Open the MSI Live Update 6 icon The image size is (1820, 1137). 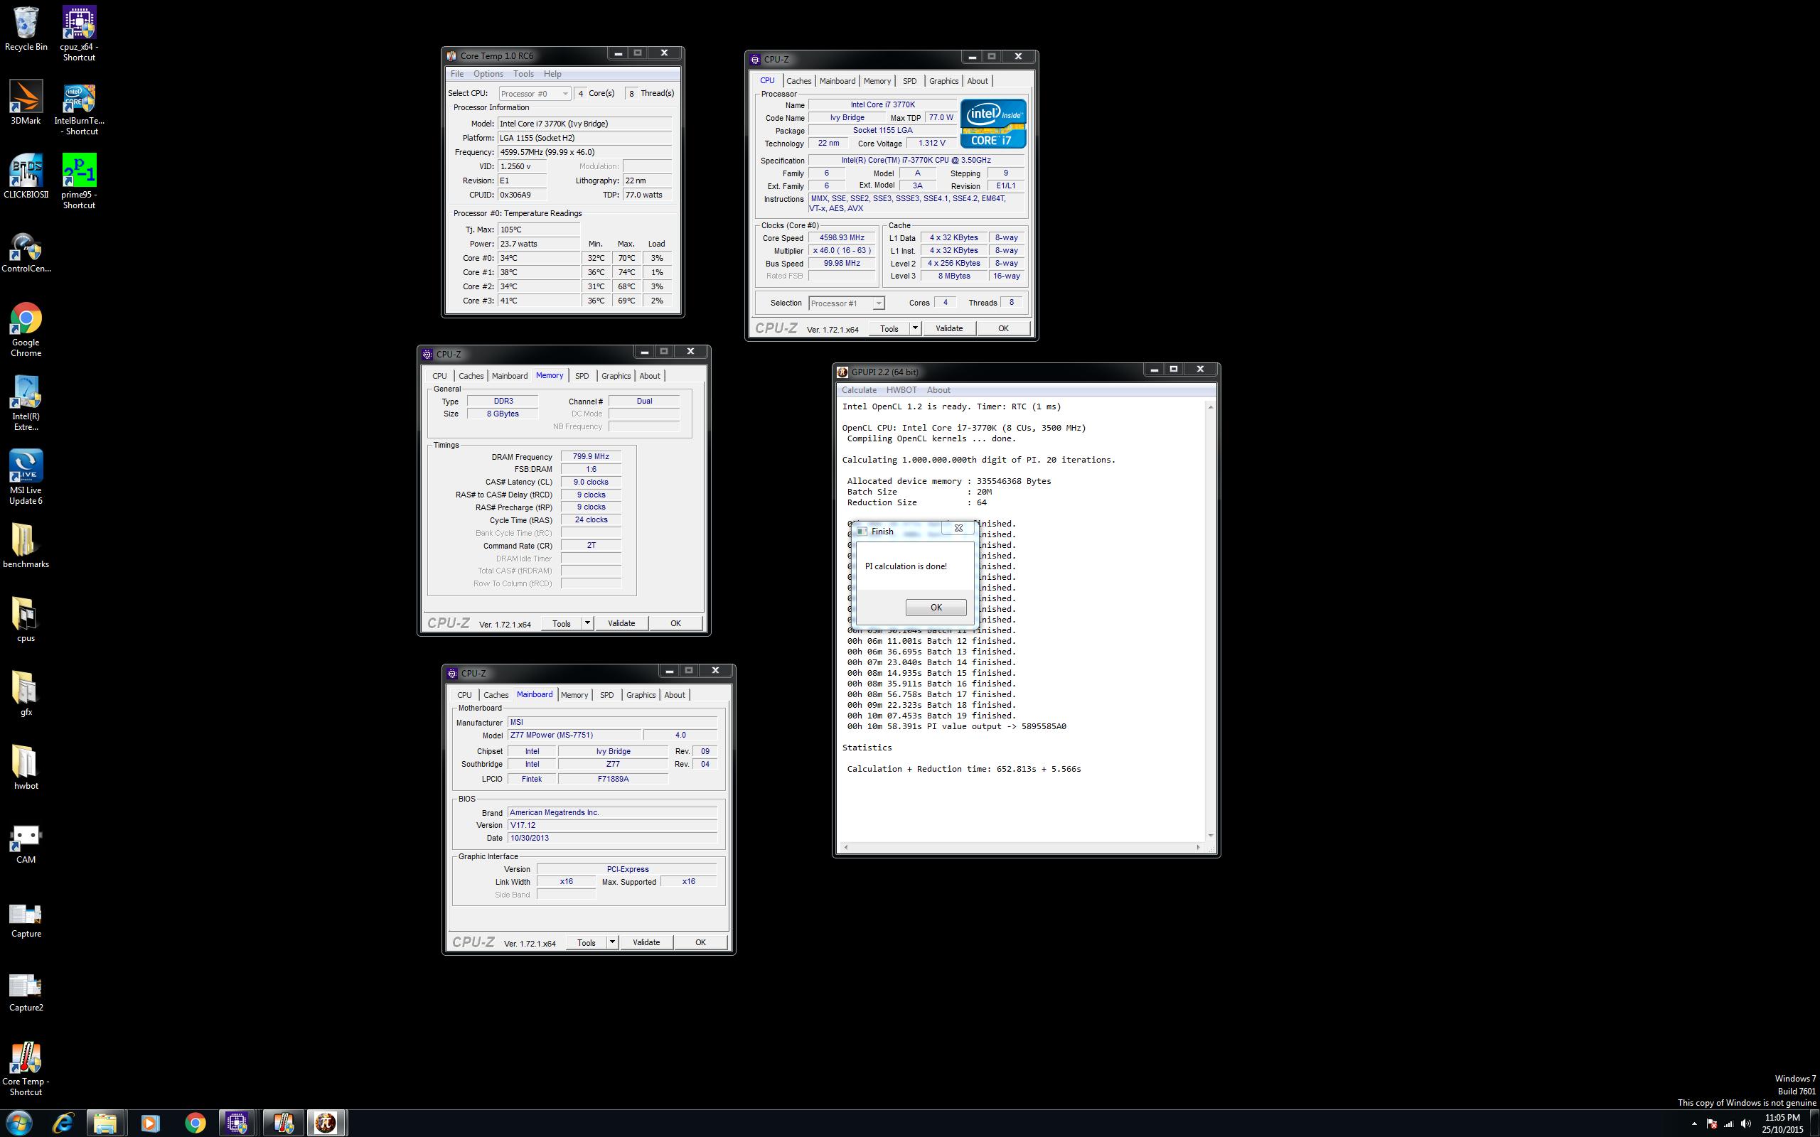point(26,478)
